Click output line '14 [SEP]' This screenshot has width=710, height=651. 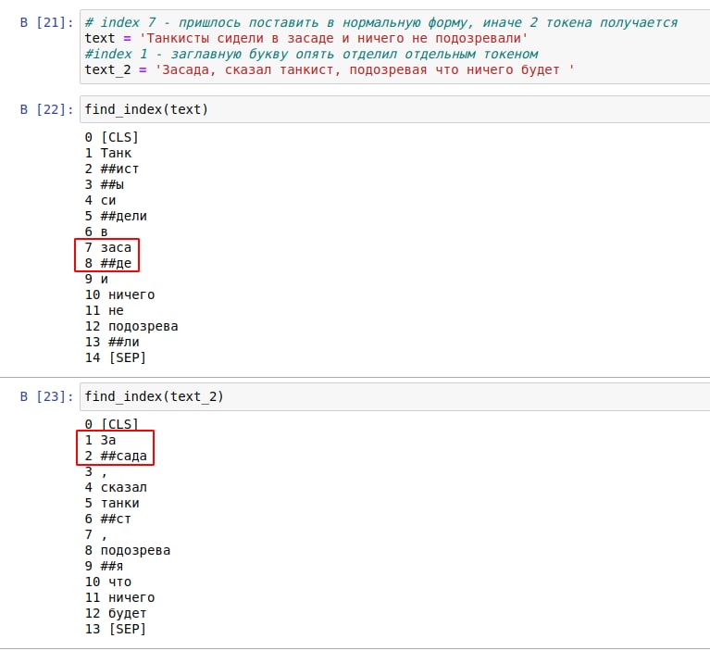[116, 357]
